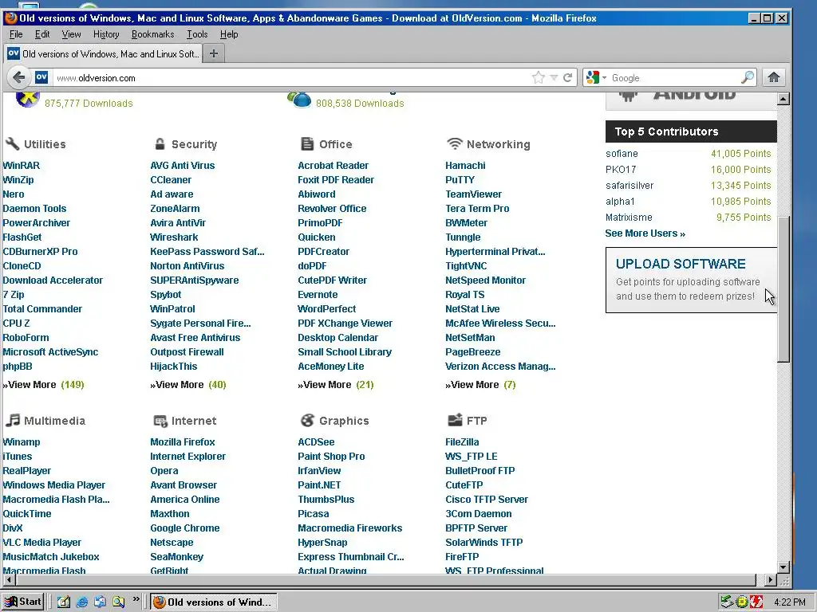The width and height of the screenshot is (817, 612).
Task: Click the Internet category icon
Action: pos(160,421)
